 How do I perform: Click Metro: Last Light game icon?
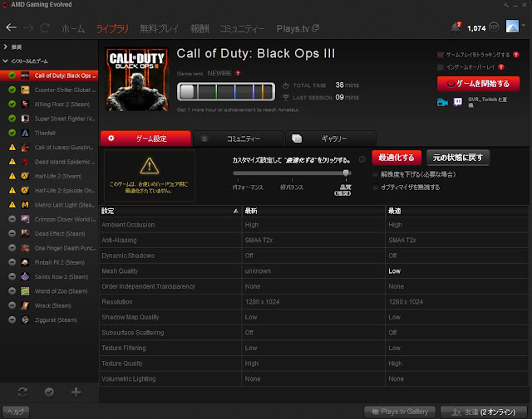pos(25,205)
